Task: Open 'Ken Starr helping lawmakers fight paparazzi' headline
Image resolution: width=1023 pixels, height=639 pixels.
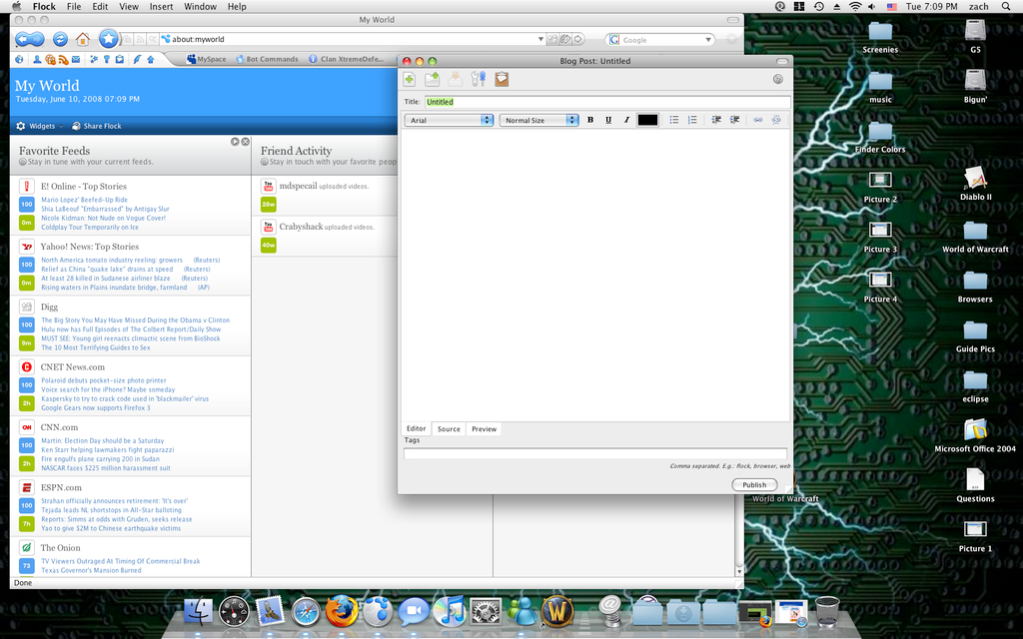Action: click(108, 450)
